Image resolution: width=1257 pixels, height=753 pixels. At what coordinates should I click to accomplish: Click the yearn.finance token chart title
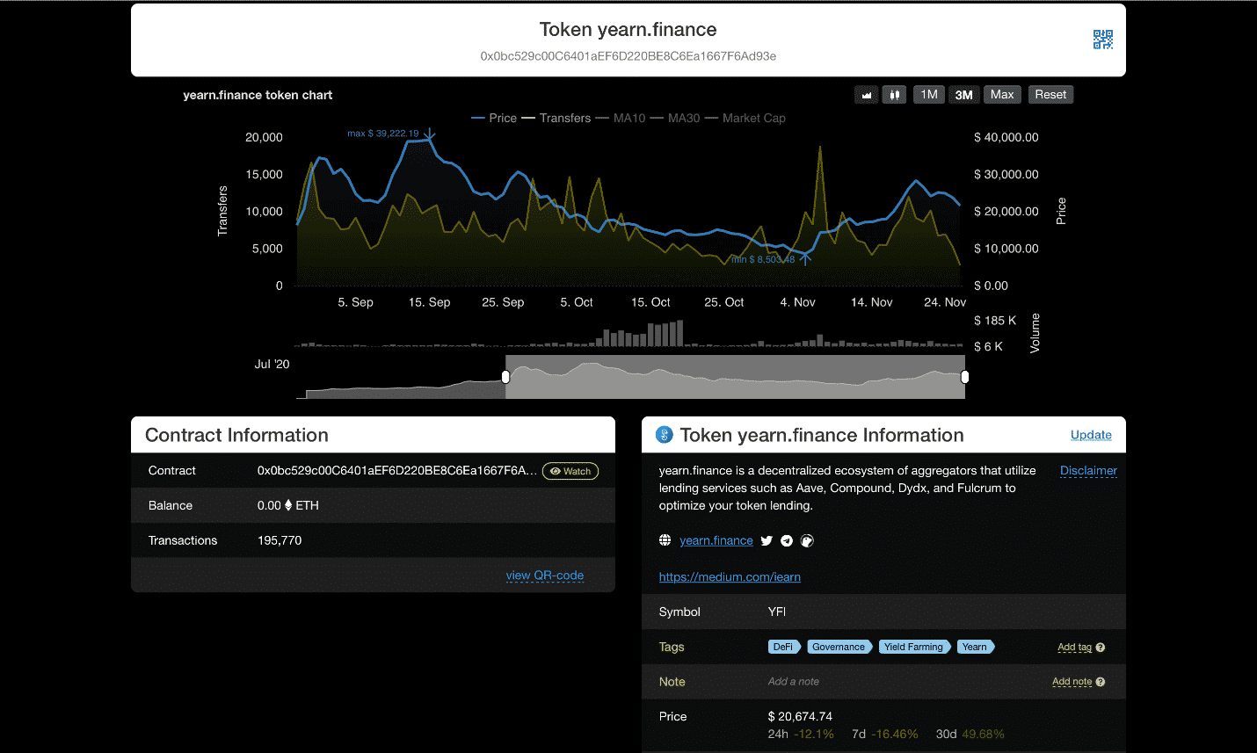tap(258, 95)
